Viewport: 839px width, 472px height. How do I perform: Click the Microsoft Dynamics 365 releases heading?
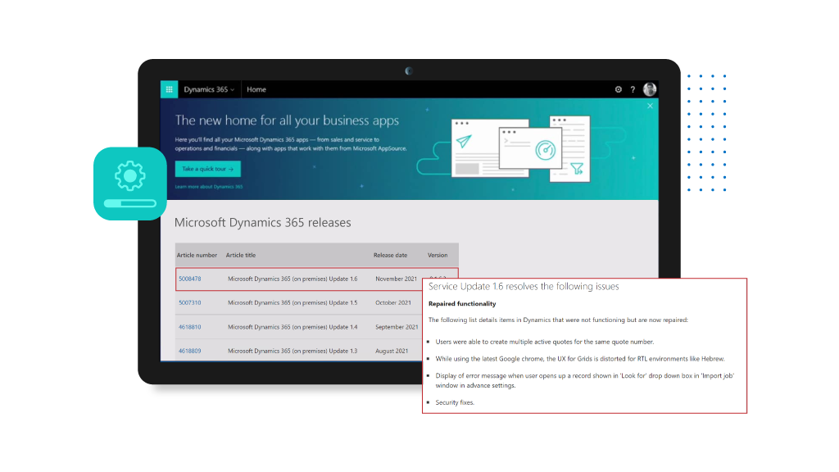point(263,223)
